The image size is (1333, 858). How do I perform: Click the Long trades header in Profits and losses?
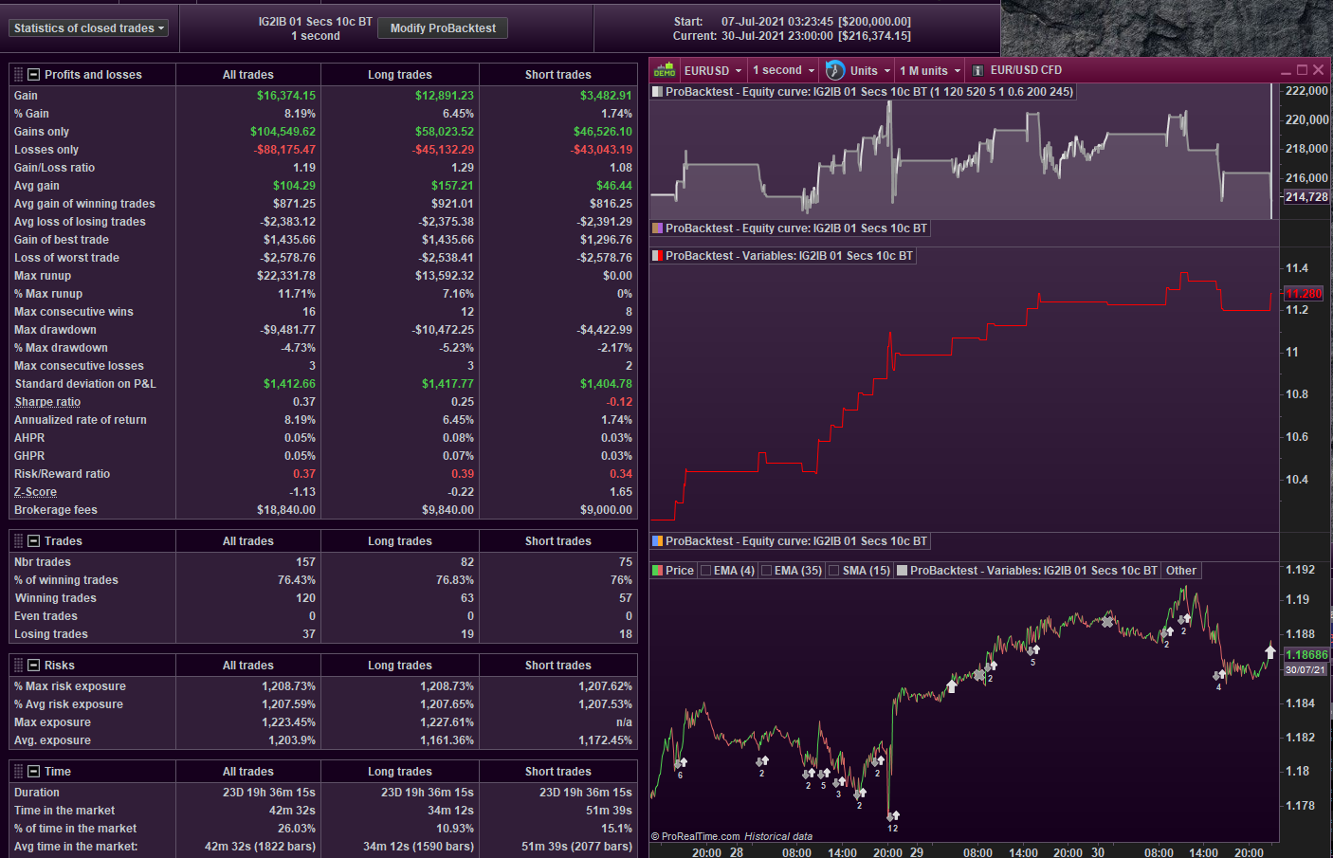click(400, 75)
